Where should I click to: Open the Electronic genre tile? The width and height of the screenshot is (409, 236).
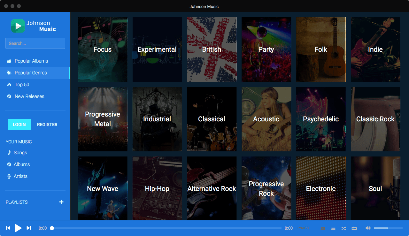(x=321, y=188)
